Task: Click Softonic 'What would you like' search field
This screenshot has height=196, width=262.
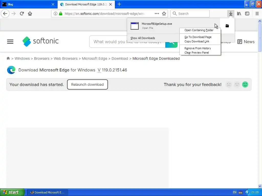Action: [127, 42]
